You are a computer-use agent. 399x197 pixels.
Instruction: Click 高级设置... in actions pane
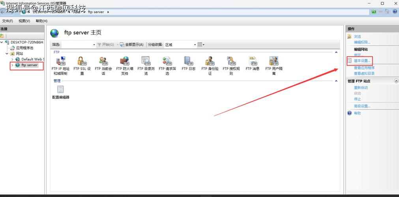[x=362, y=106]
